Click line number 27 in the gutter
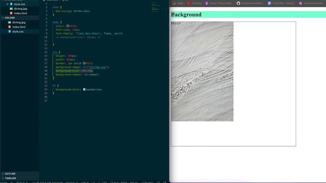The image size is (326, 183). (x=46, y=101)
